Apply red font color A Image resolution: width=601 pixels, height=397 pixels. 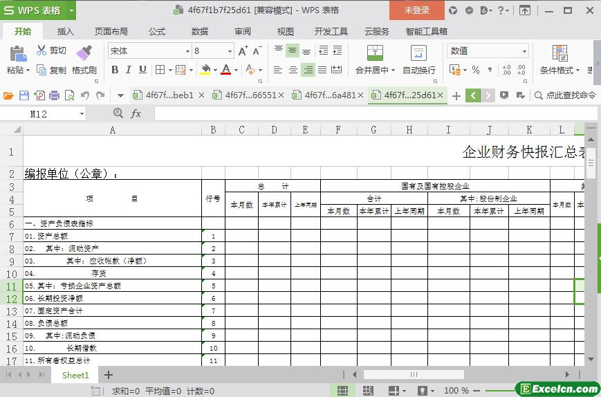coord(226,70)
